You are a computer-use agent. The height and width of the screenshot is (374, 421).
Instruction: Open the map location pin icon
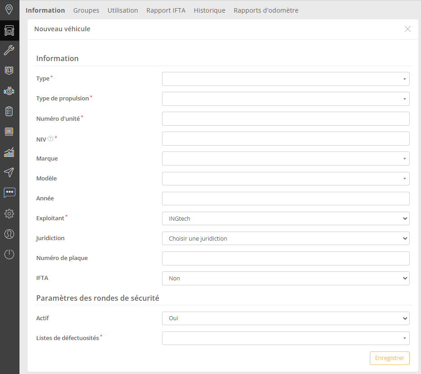click(9, 9)
